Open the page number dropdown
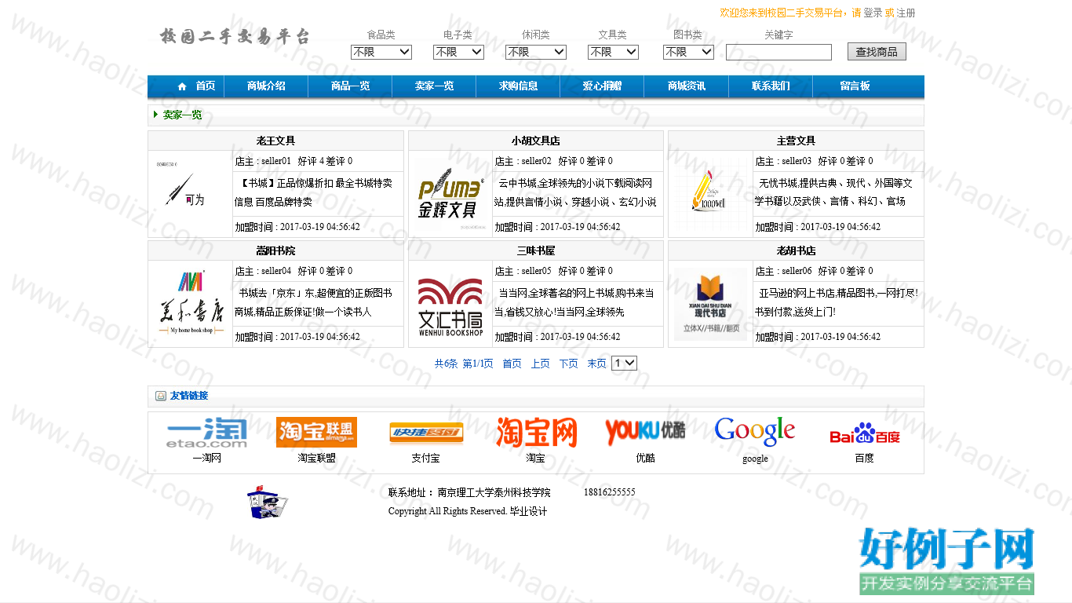The image size is (1072, 603). 625,364
